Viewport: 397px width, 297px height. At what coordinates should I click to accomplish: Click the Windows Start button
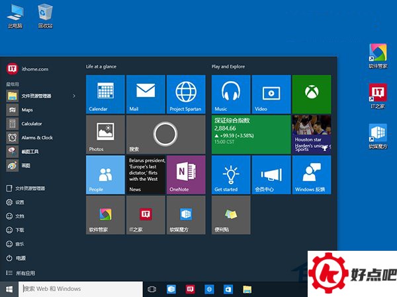(9, 289)
